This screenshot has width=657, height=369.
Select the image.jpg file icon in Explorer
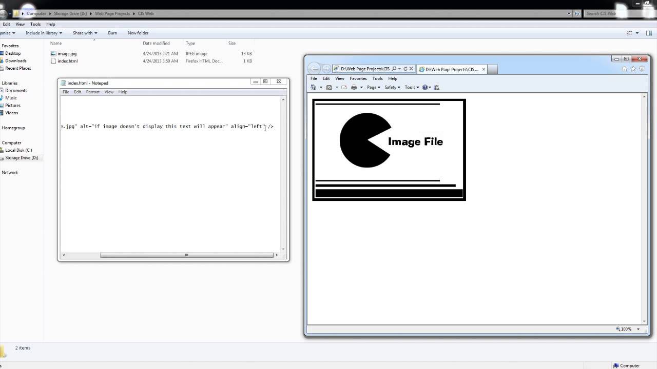click(53, 53)
